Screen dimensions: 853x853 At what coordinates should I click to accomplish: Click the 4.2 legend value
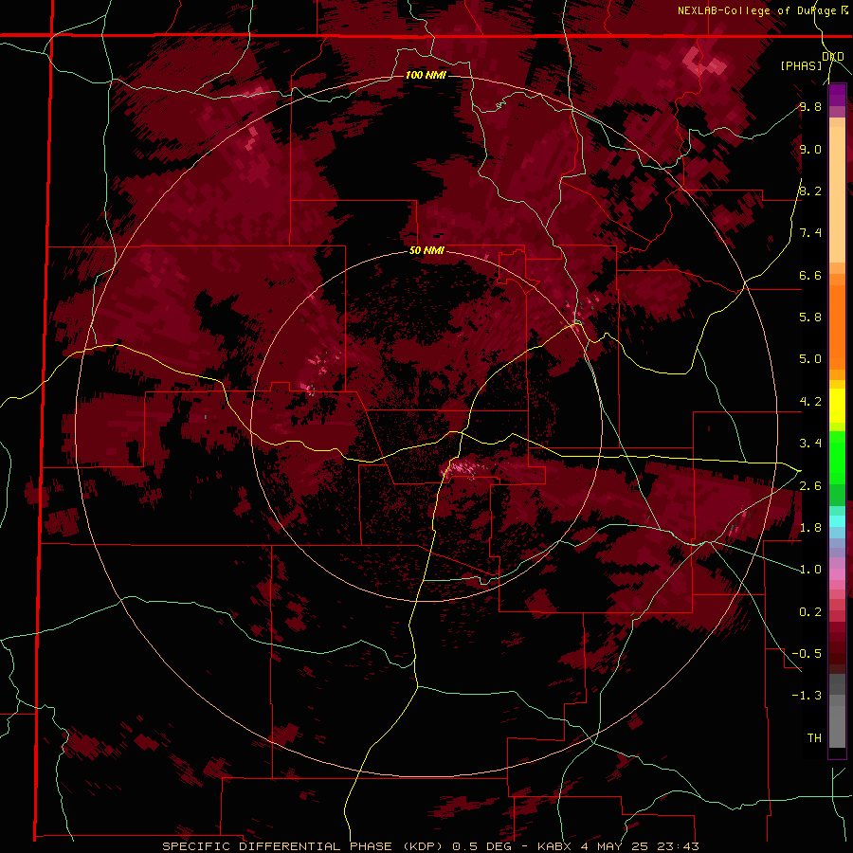810,402
